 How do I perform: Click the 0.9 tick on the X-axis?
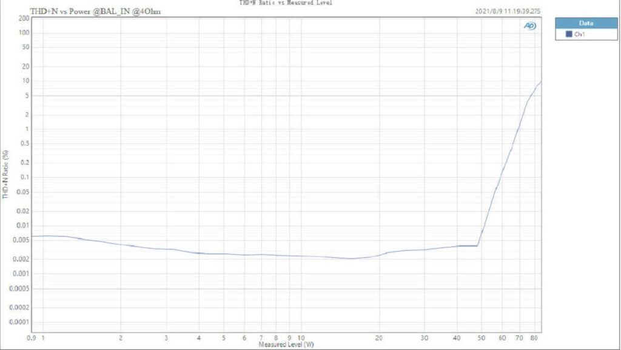point(32,337)
